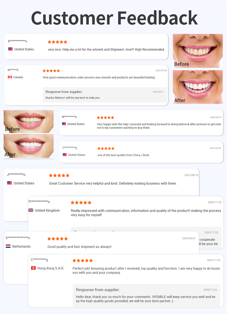Click the 'Customer Feedback' heading
This screenshot has height=314, width=227.
[x=114, y=18]
